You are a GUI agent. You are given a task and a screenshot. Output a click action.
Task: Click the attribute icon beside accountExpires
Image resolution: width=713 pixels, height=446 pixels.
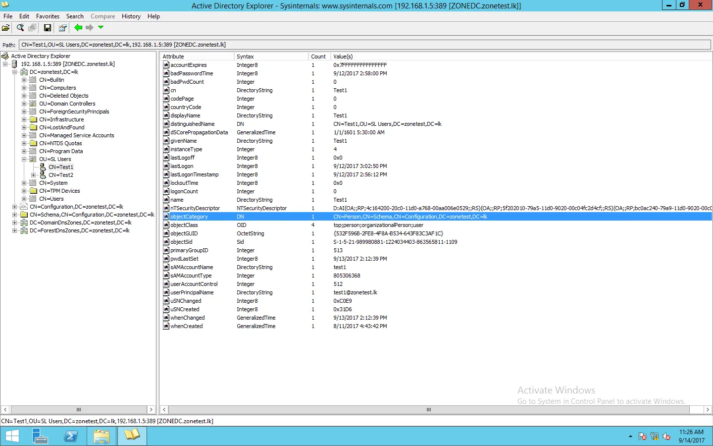coord(166,65)
